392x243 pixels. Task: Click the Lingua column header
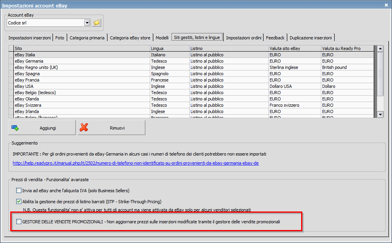coord(170,48)
